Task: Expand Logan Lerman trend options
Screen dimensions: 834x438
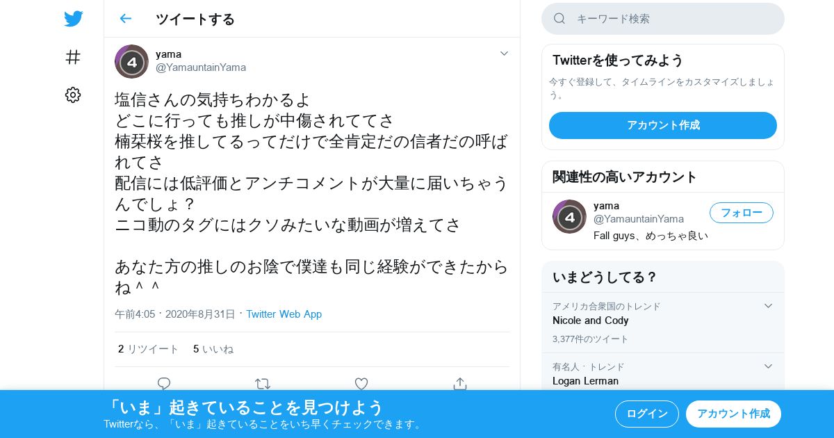Action: (768, 366)
